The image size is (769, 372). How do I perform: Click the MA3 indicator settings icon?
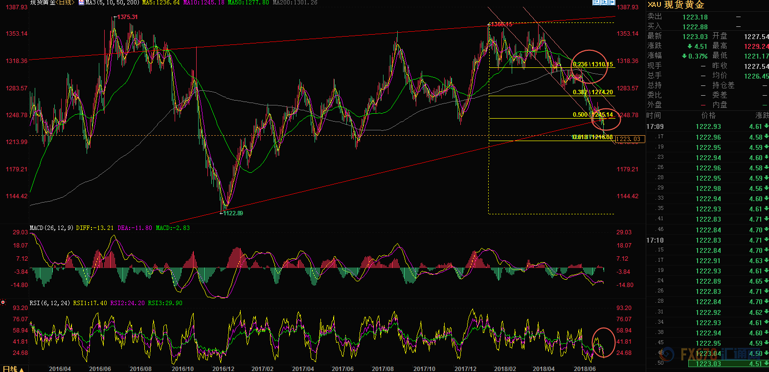(x=81, y=2)
